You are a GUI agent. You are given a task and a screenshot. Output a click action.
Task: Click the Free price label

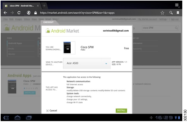126,48
